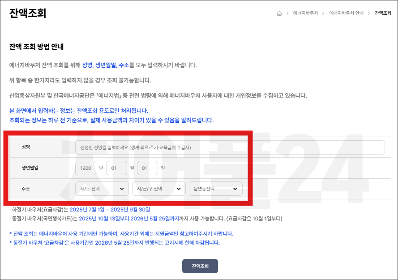Click the birth day field before 일
The height and width of the screenshot is (280, 398).
coord(147,168)
